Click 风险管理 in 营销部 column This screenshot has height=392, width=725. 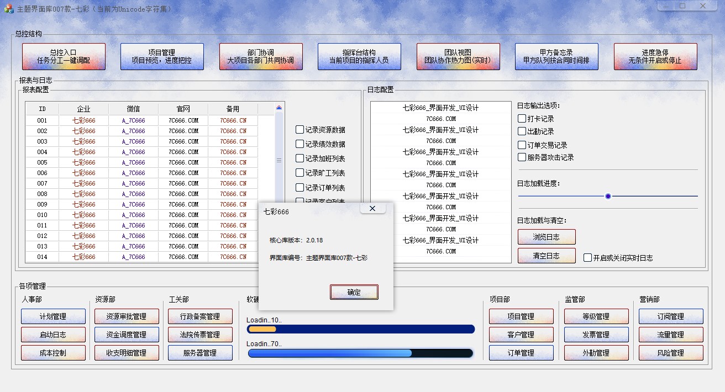[670, 353]
